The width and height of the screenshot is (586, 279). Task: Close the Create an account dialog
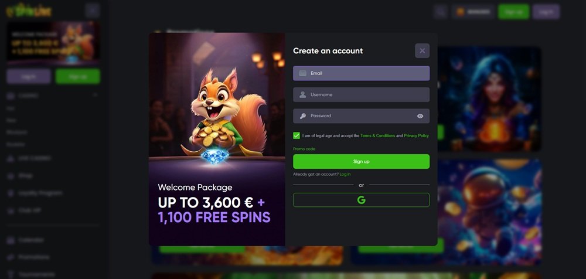[422, 50]
